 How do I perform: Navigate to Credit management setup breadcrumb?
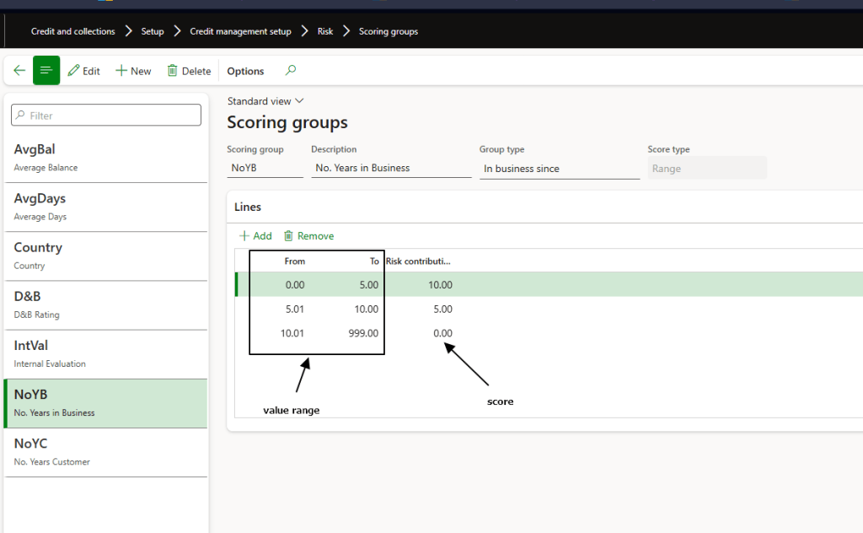[240, 32]
